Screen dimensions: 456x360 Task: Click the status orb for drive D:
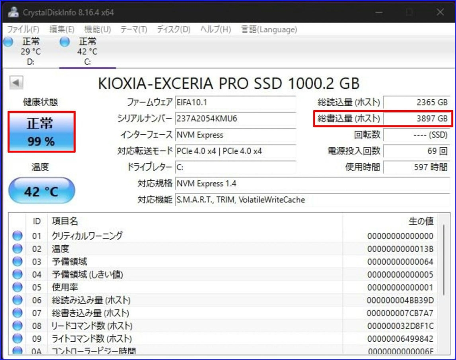pos(8,42)
